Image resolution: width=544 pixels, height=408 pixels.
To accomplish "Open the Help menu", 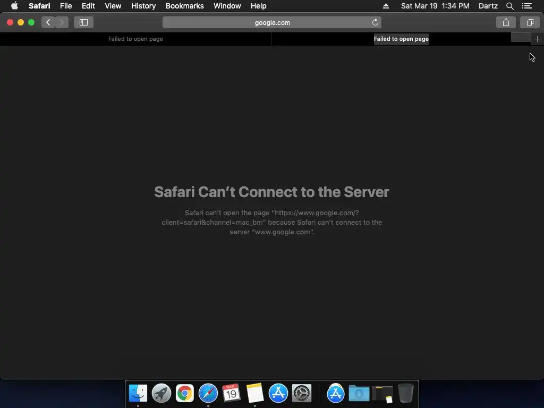I will tap(259, 6).
